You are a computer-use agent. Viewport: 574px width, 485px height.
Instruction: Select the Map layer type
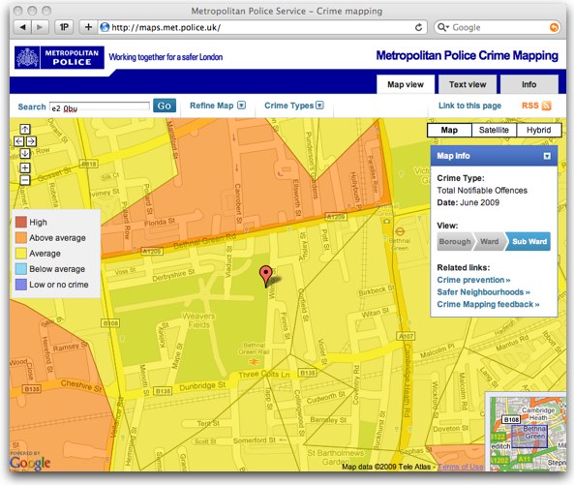point(449,130)
